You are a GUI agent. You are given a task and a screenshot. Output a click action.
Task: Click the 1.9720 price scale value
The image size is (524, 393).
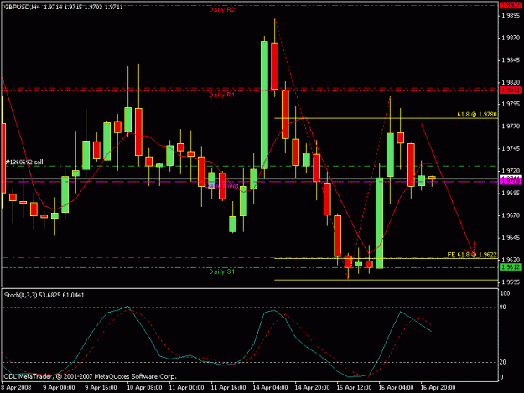tap(511, 171)
